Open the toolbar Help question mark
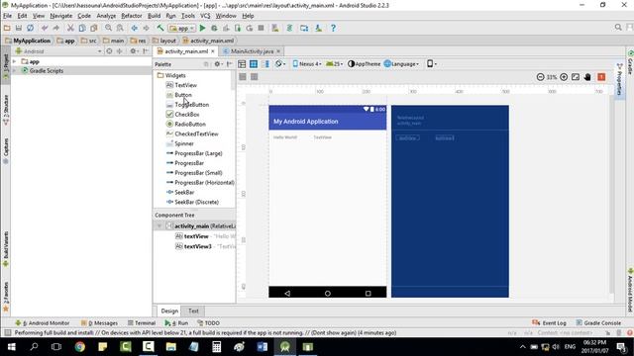Viewport: 634px width, 356px height. [333, 28]
